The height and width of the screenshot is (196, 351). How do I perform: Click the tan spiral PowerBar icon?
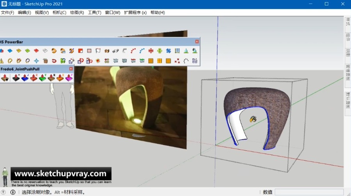(10, 61)
